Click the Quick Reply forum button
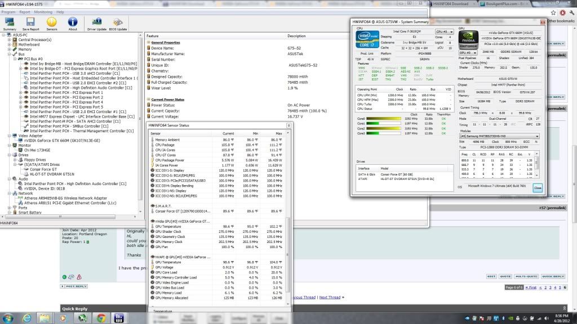Viewport: 577px width, 324px height. click(553, 276)
